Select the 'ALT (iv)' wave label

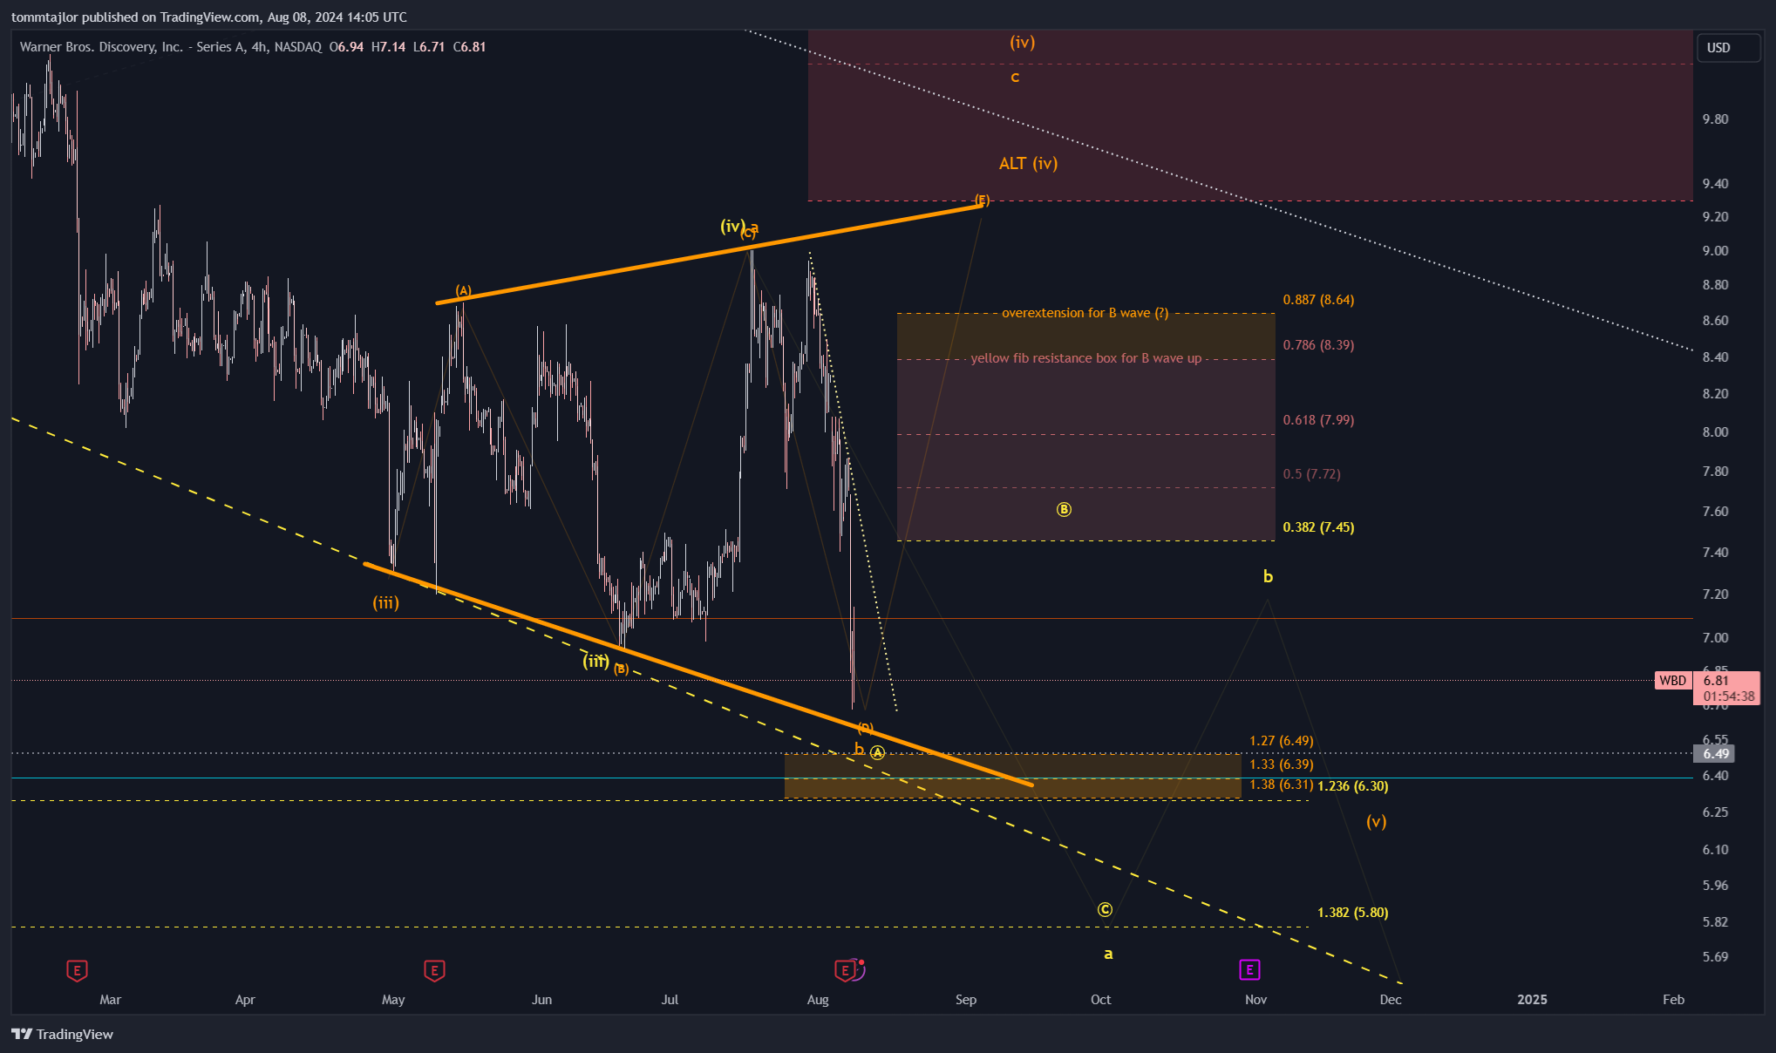pyautogui.click(x=1028, y=163)
